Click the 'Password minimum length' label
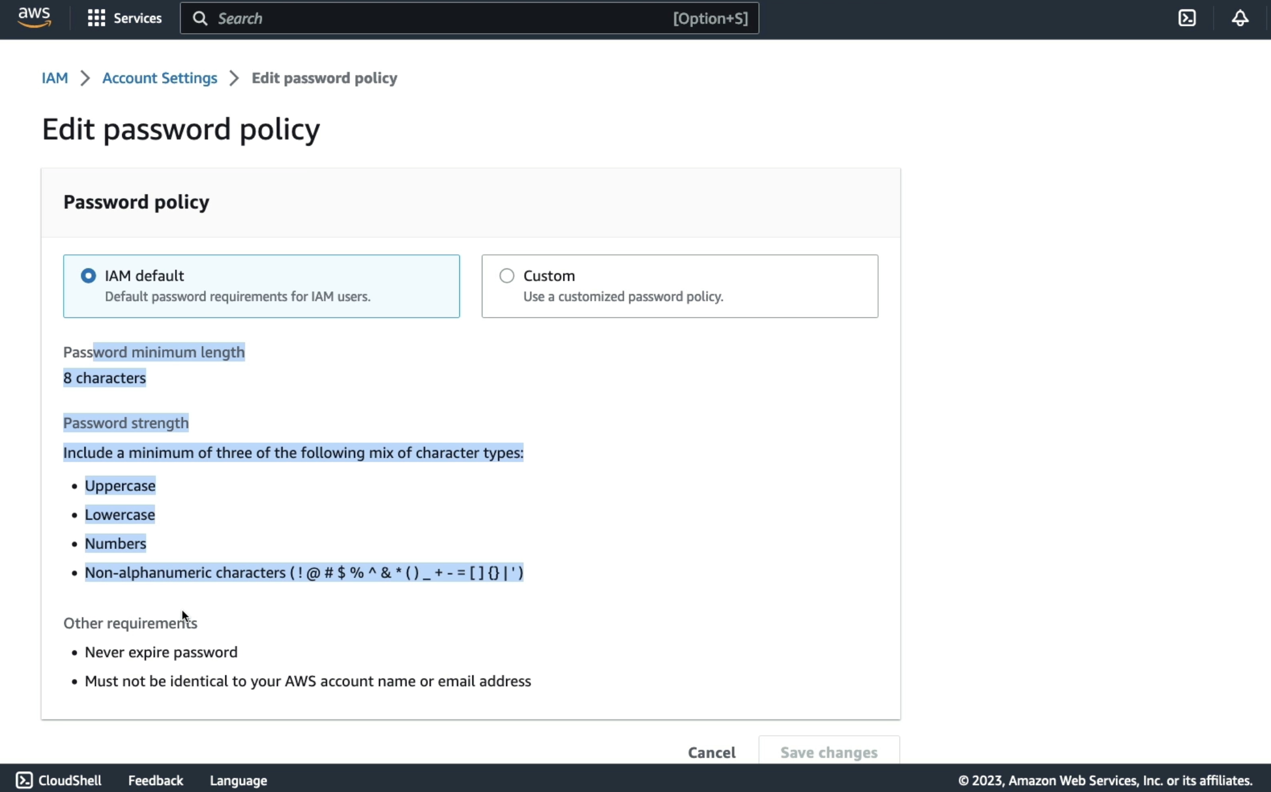1271x792 pixels. tap(154, 352)
